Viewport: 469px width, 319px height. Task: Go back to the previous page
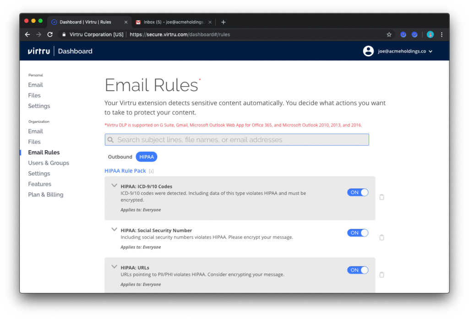(x=27, y=34)
